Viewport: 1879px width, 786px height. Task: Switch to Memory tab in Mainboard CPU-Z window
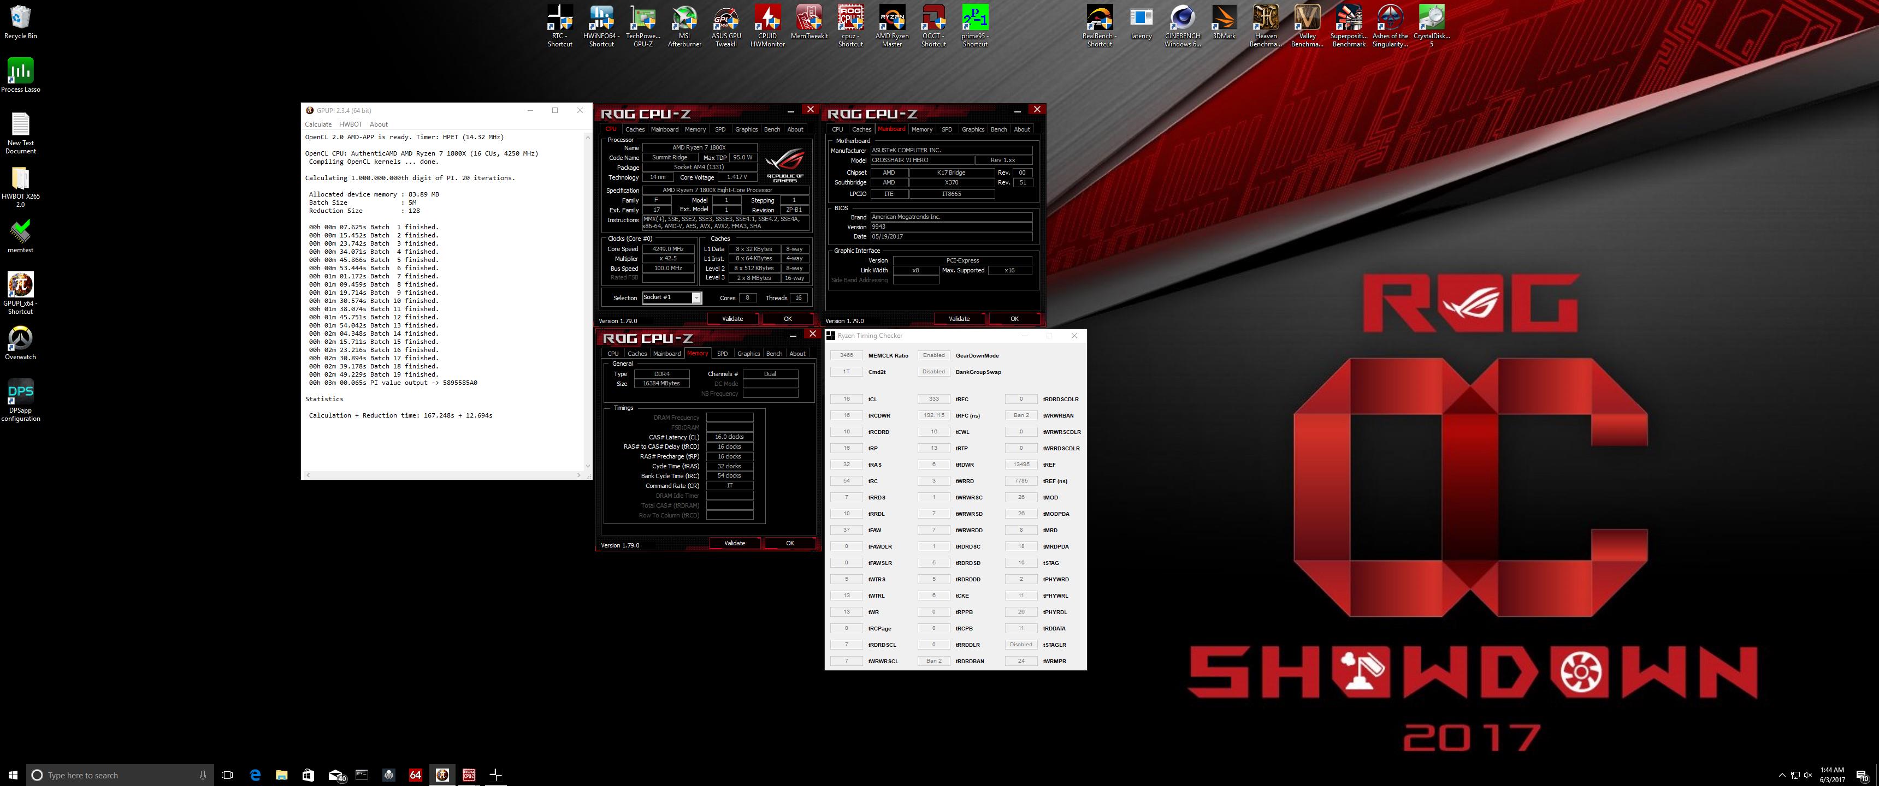(x=922, y=129)
